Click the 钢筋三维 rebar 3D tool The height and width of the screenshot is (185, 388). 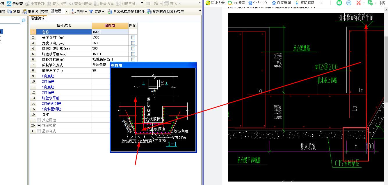(x=125, y=3)
